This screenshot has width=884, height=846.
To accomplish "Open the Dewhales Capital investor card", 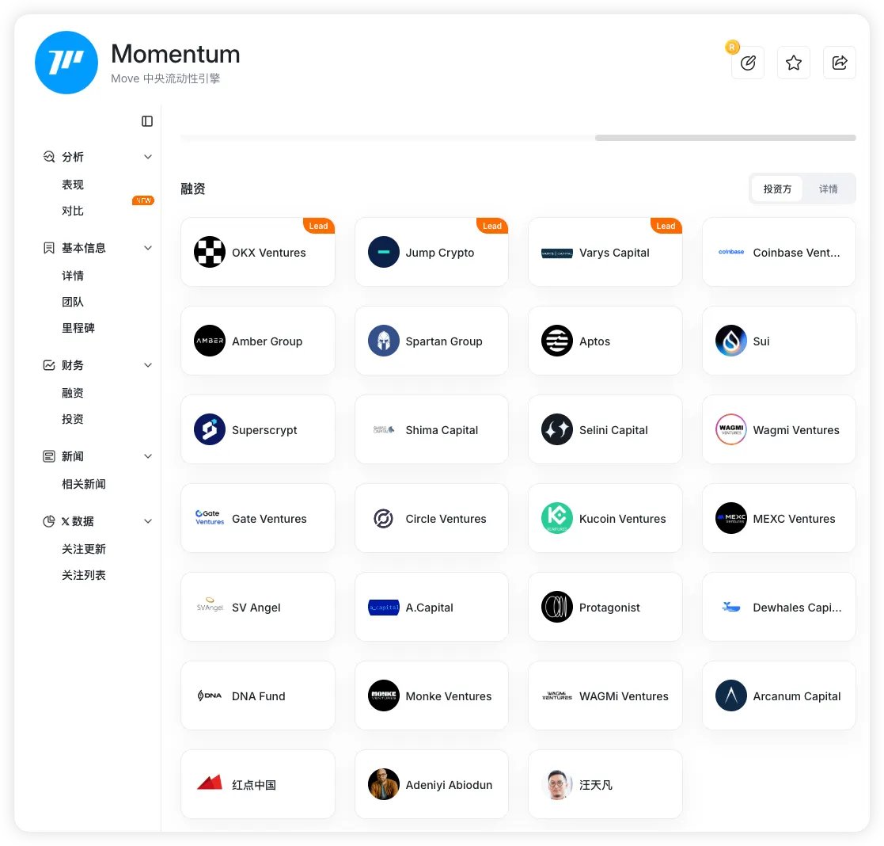I will click(x=779, y=607).
